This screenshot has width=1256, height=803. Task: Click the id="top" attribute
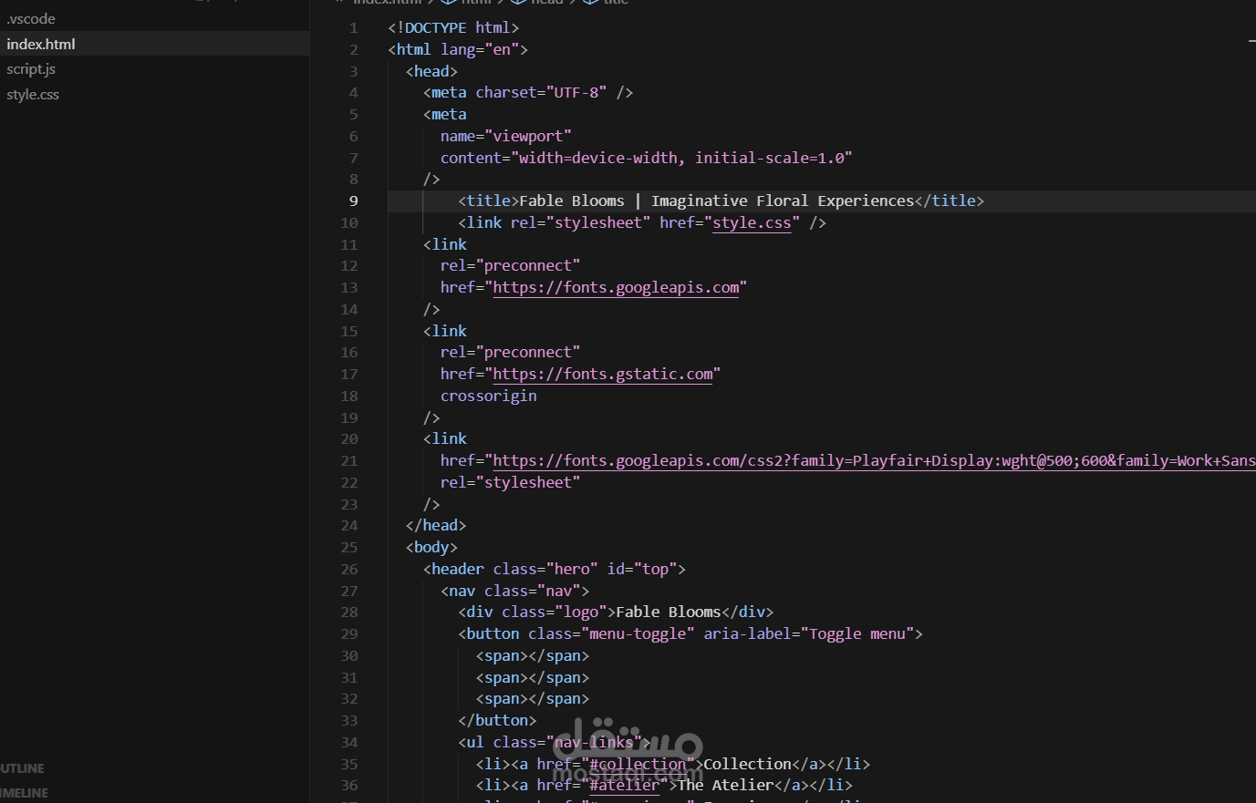[x=642, y=569]
